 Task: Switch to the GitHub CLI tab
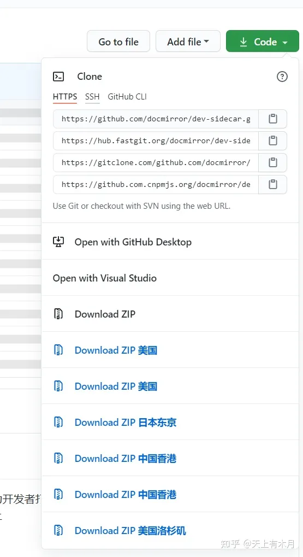(127, 97)
